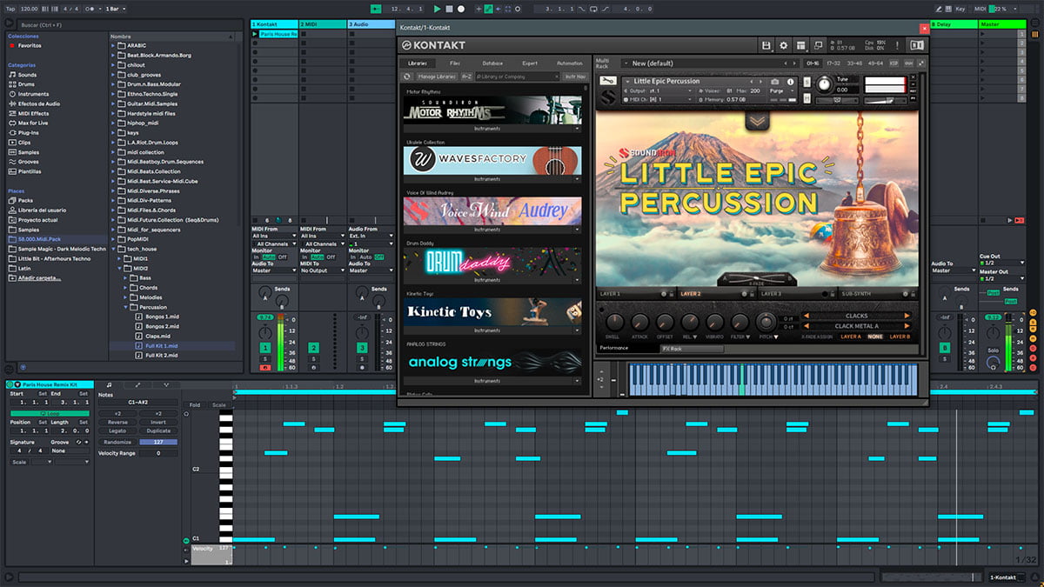This screenshot has height=587, width=1044.
Task: Assign X-Fade to LAYER A
Action: 850,337
